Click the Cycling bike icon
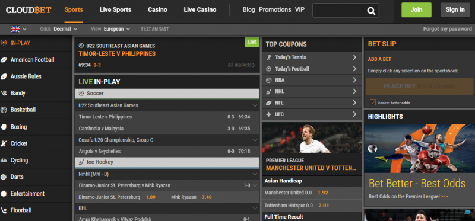This screenshot has height=221, width=475. click(4, 160)
